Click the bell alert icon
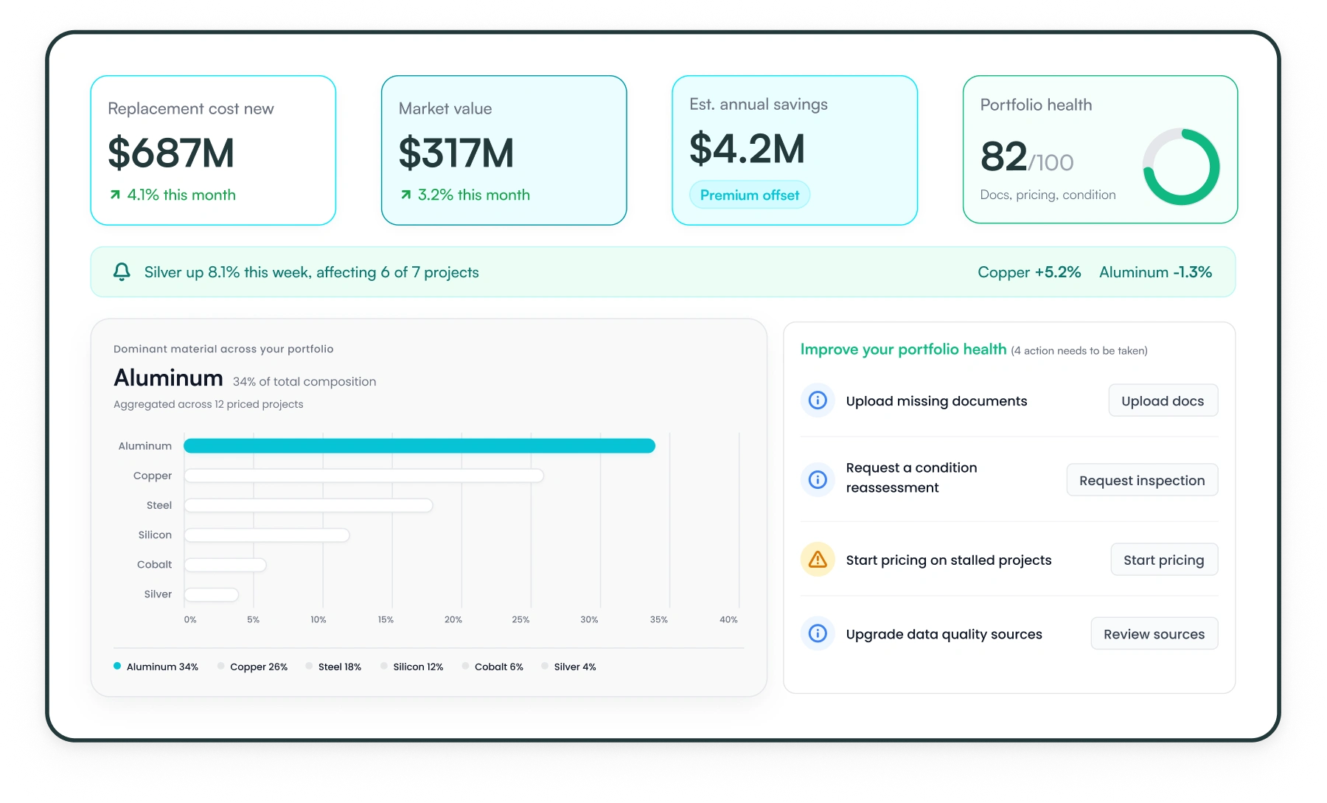 click(x=122, y=272)
